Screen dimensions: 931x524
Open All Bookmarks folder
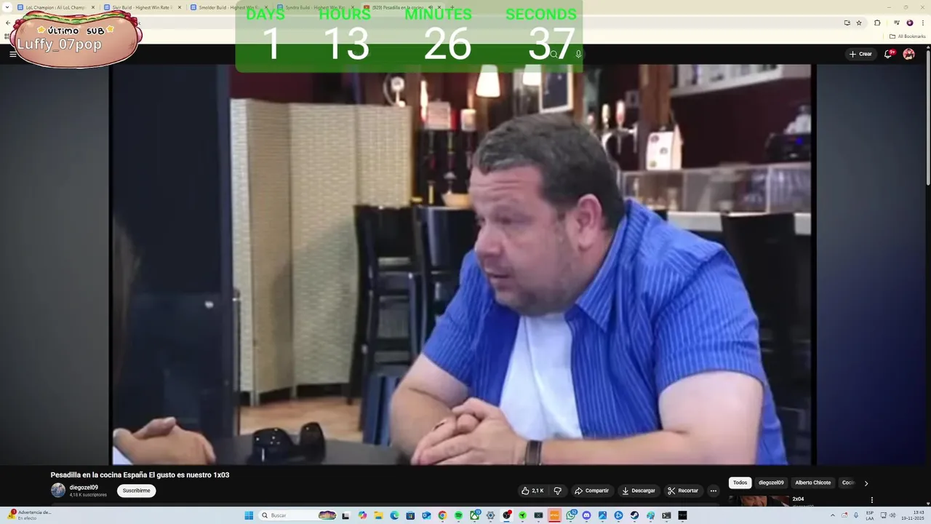pos(907,36)
